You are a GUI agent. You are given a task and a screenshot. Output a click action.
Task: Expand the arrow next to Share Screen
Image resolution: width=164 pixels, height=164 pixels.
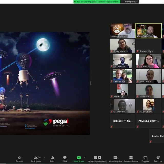[85, 158]
